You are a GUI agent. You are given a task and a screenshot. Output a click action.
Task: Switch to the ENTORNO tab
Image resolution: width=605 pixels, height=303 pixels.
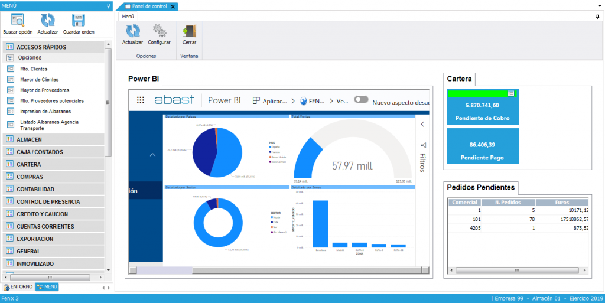(18, 286)
